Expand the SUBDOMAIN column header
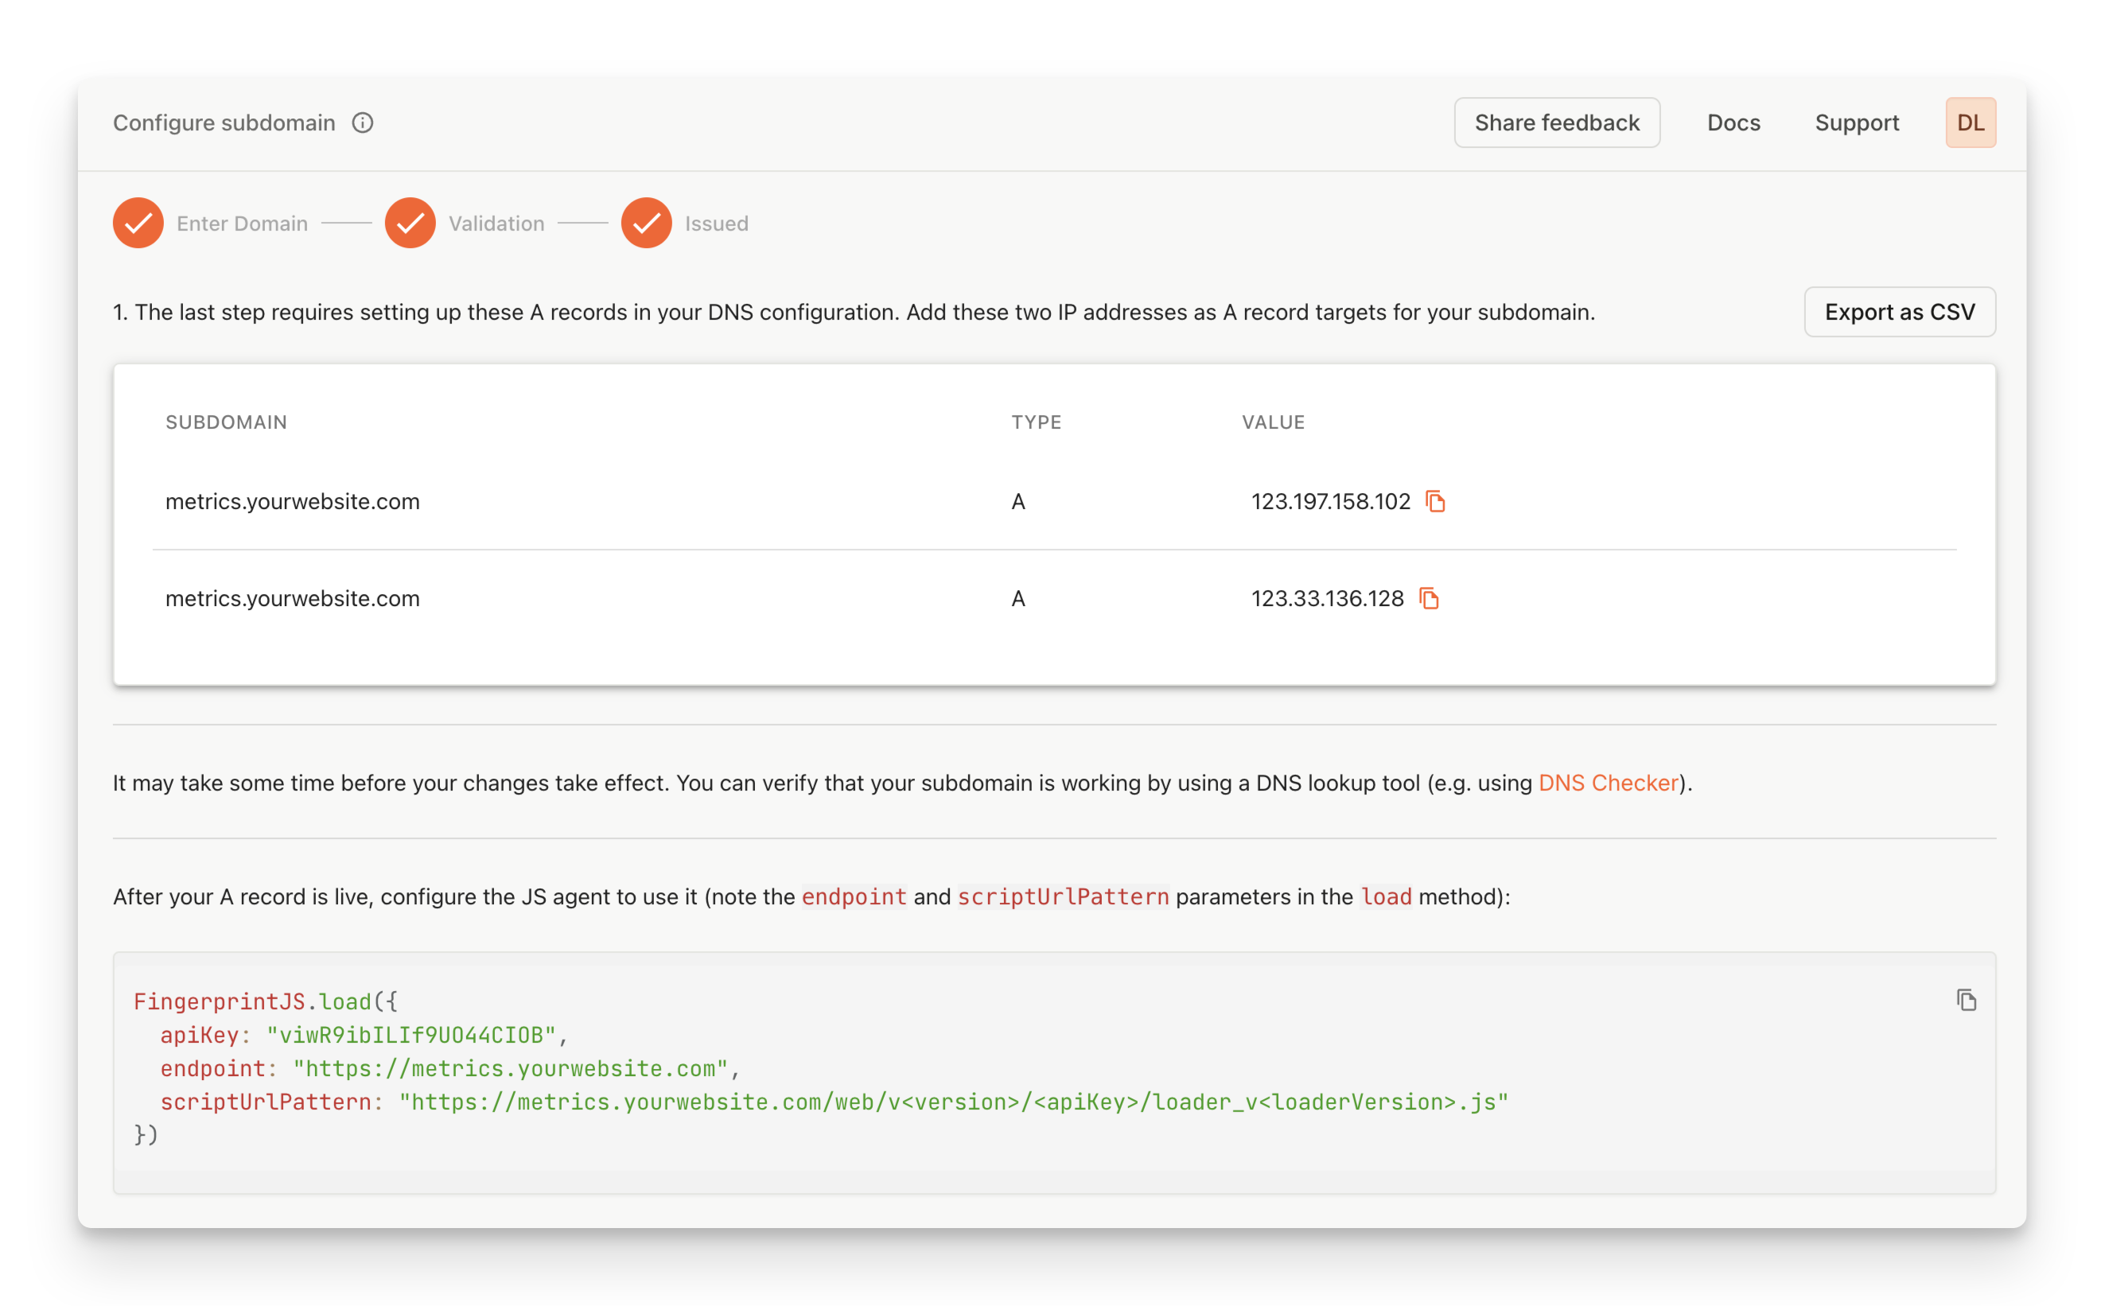This screenshot has width=2105, height=1306. [224, 422]
